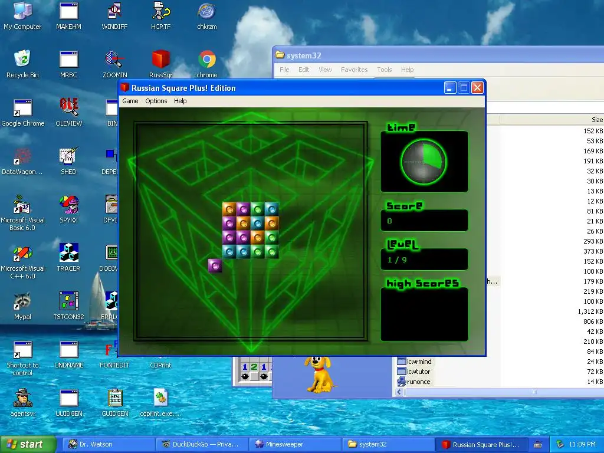Select the Google Chrome shortcut icon
Image resolution: width=604 pixels, height=453 pixels.
point(23,113)
